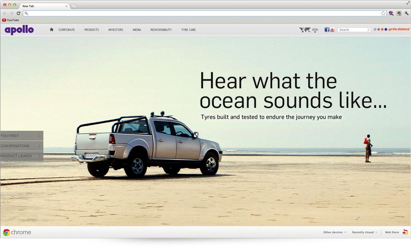Click the home icon in Apollo navigation

click(x=51, y=29)
